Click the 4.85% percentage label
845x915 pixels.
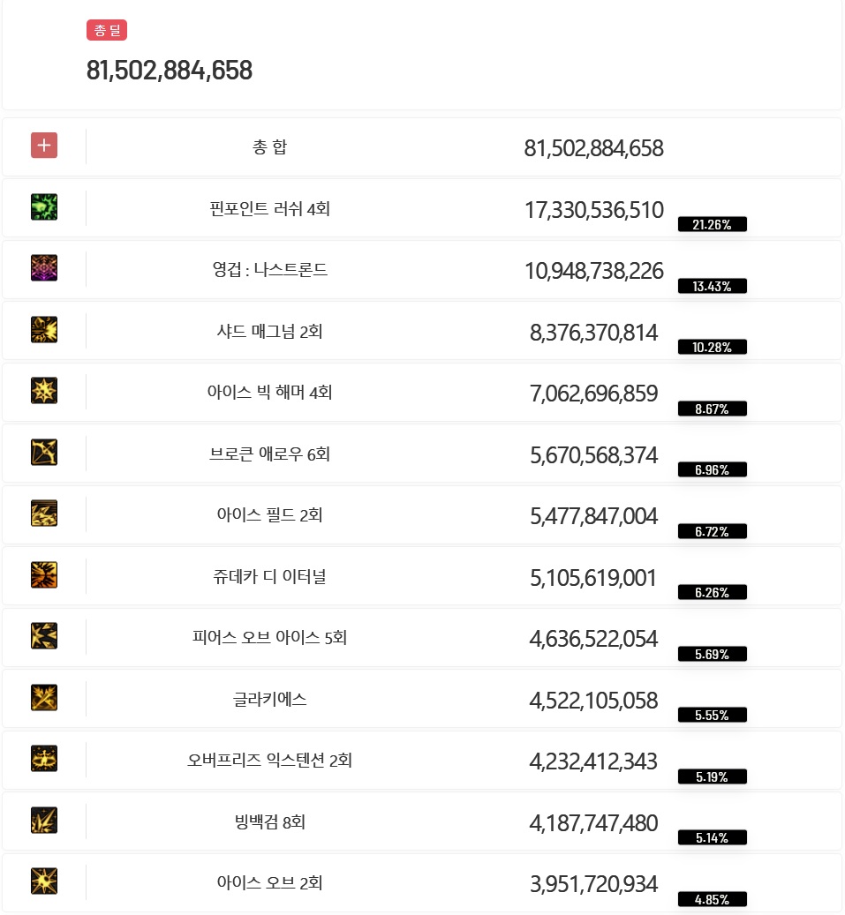click(712, 899)
